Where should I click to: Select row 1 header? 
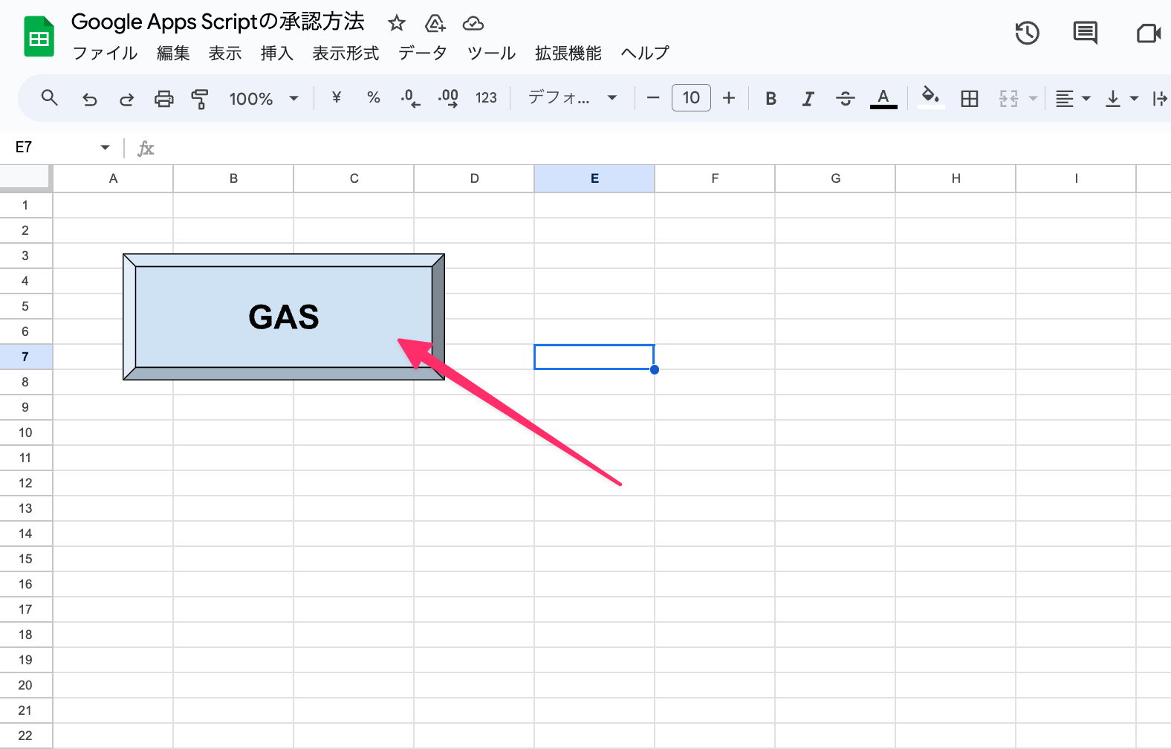[x=25, y=205]
